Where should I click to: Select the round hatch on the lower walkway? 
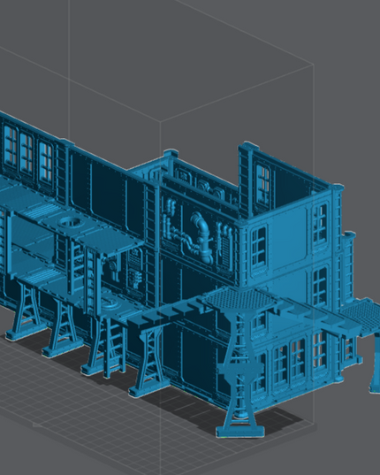[110, 303]
